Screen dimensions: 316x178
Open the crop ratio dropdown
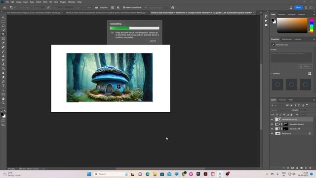[25, 8]
